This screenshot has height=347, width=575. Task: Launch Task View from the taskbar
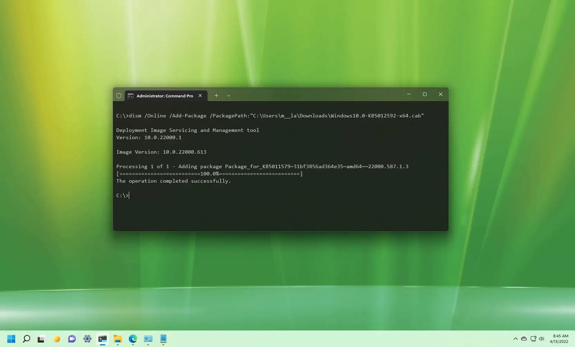(41, 339)
